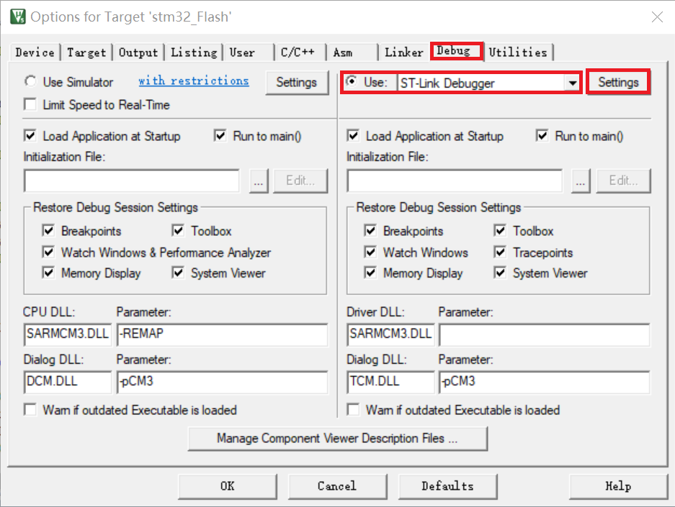The width and height of the screenshot is (675, 507).
Task: Toggle debugger Run to main() checkbox
Action: tap(542, 136)
